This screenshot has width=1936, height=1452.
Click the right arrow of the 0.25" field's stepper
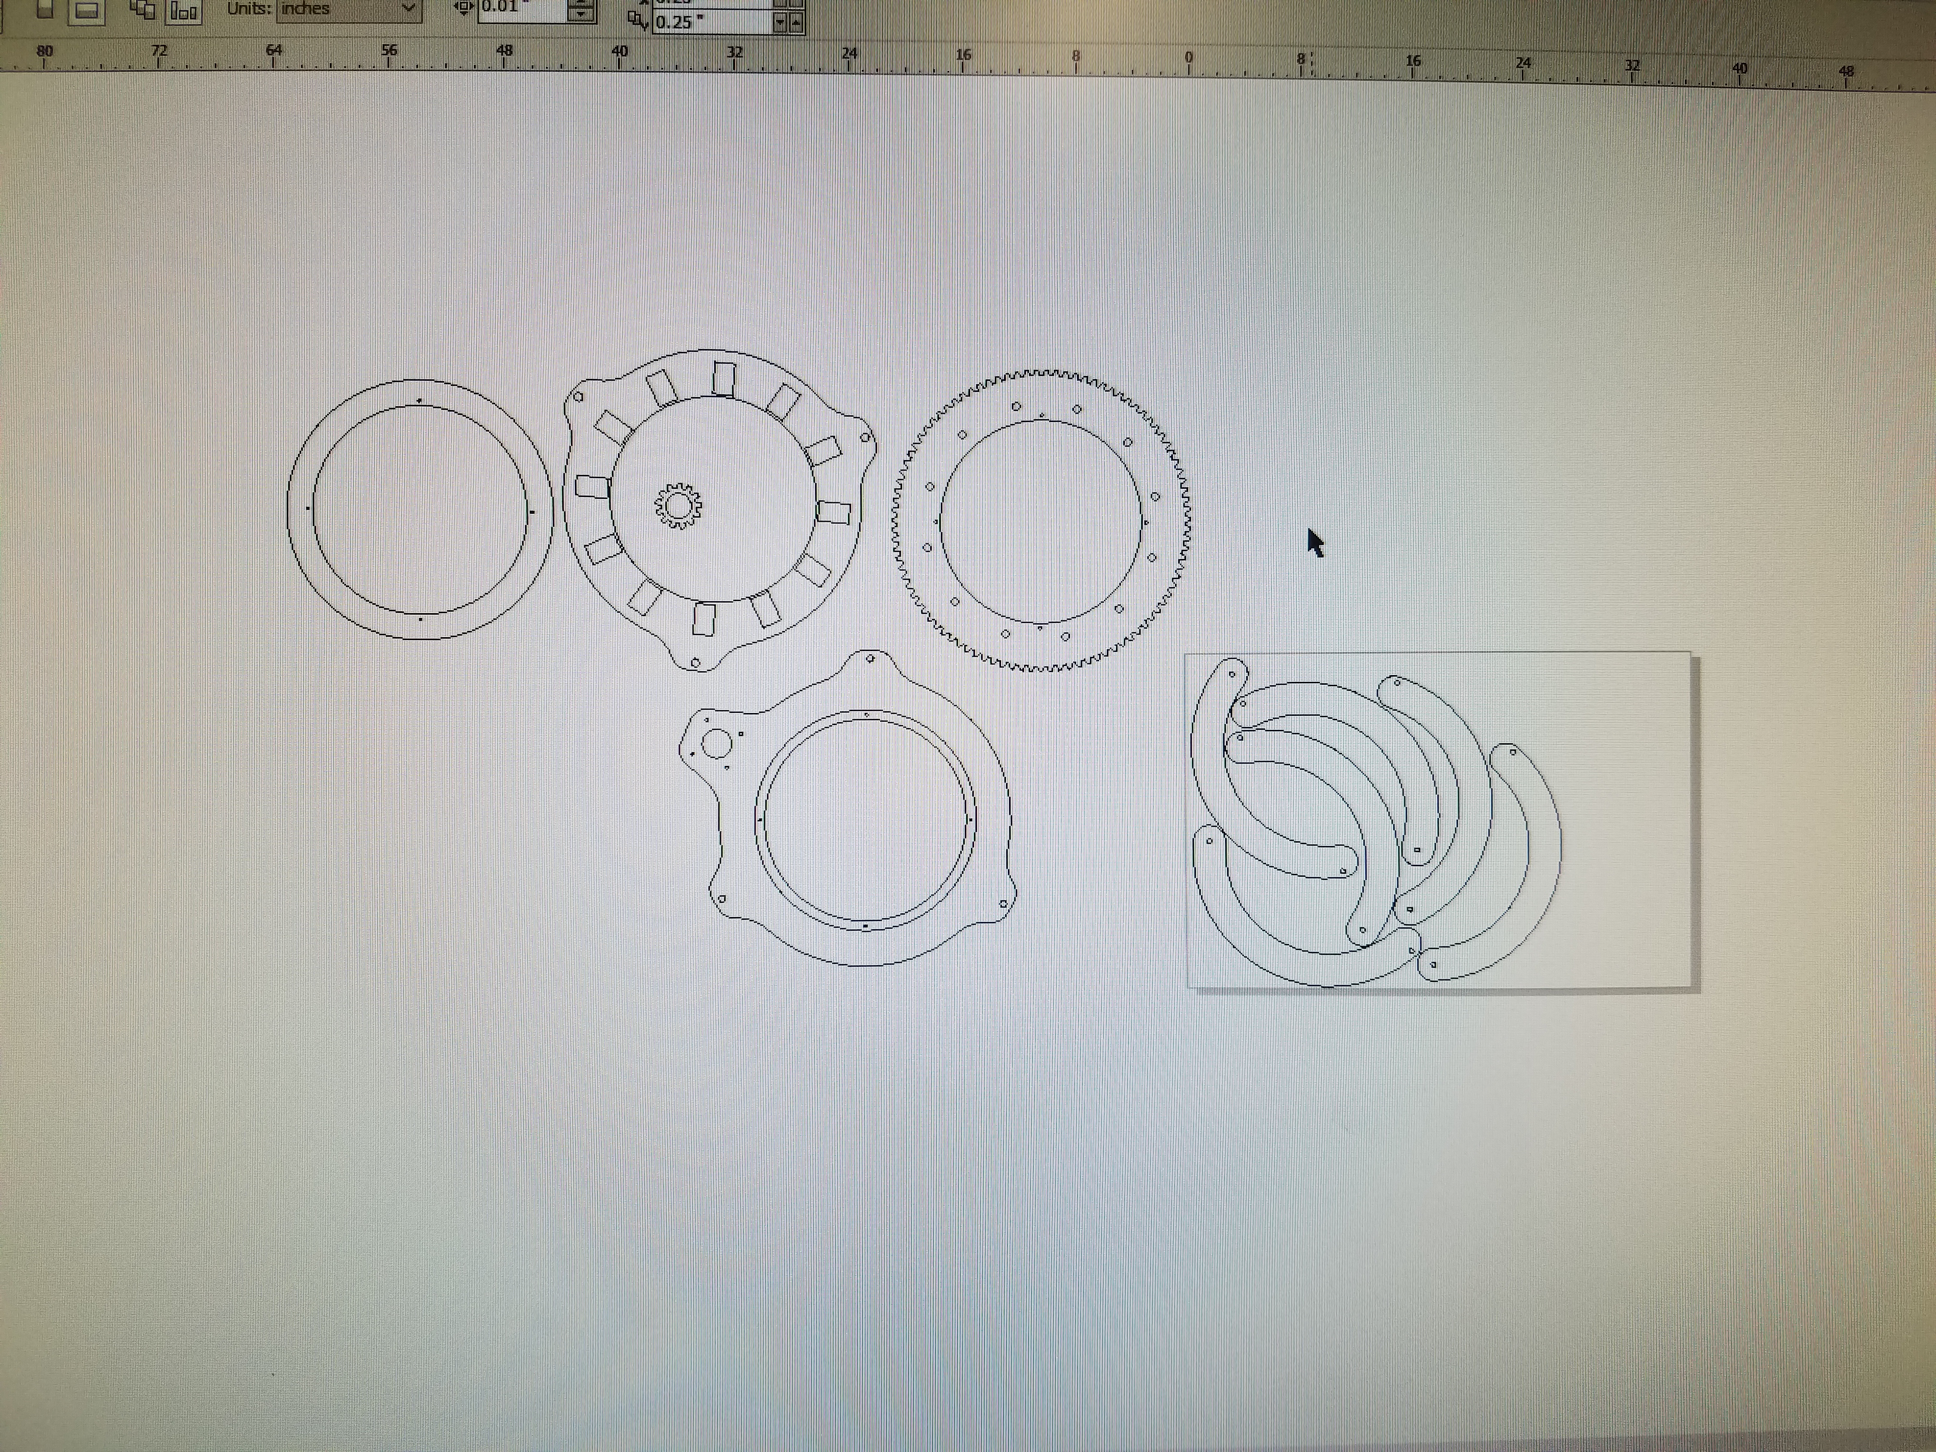[796, 24]
